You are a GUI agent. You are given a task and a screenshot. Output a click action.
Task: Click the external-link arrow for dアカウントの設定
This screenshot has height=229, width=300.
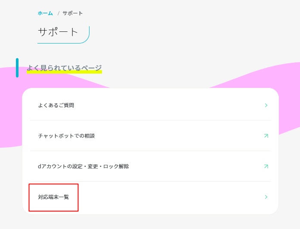click(266, 167)
